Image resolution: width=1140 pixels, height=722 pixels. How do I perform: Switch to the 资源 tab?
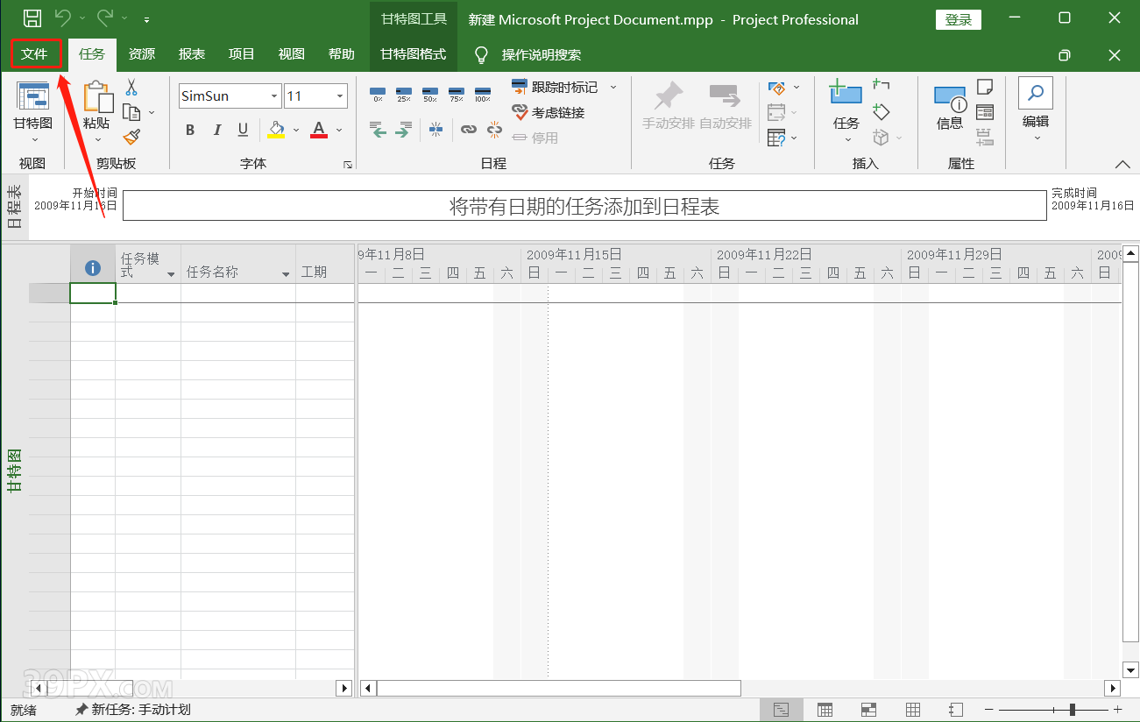coord(141,54)
